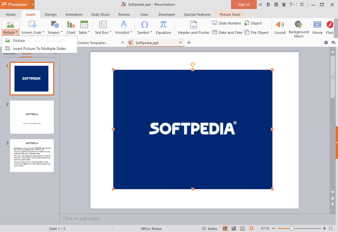Viewport: 338px width, 232px height.
Task: Choose Picture from the dropdown menu
Action: [x=39, y=40]
